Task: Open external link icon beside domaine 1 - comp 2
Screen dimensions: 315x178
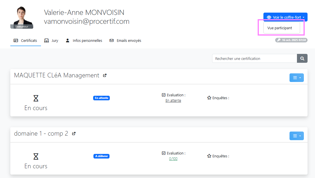Action: coord(74,134)
